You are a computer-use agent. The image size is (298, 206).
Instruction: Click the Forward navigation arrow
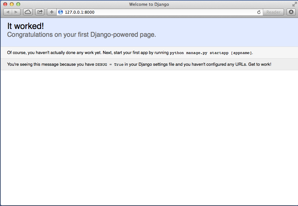[x=16, y=12]
